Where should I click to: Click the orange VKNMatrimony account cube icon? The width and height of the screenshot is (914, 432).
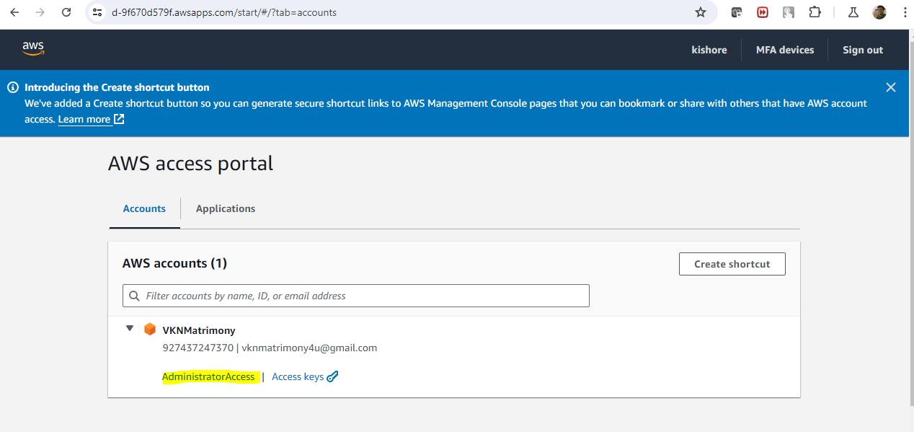coord(150,330)
